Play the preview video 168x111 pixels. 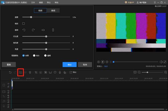(x=103, y=62)
